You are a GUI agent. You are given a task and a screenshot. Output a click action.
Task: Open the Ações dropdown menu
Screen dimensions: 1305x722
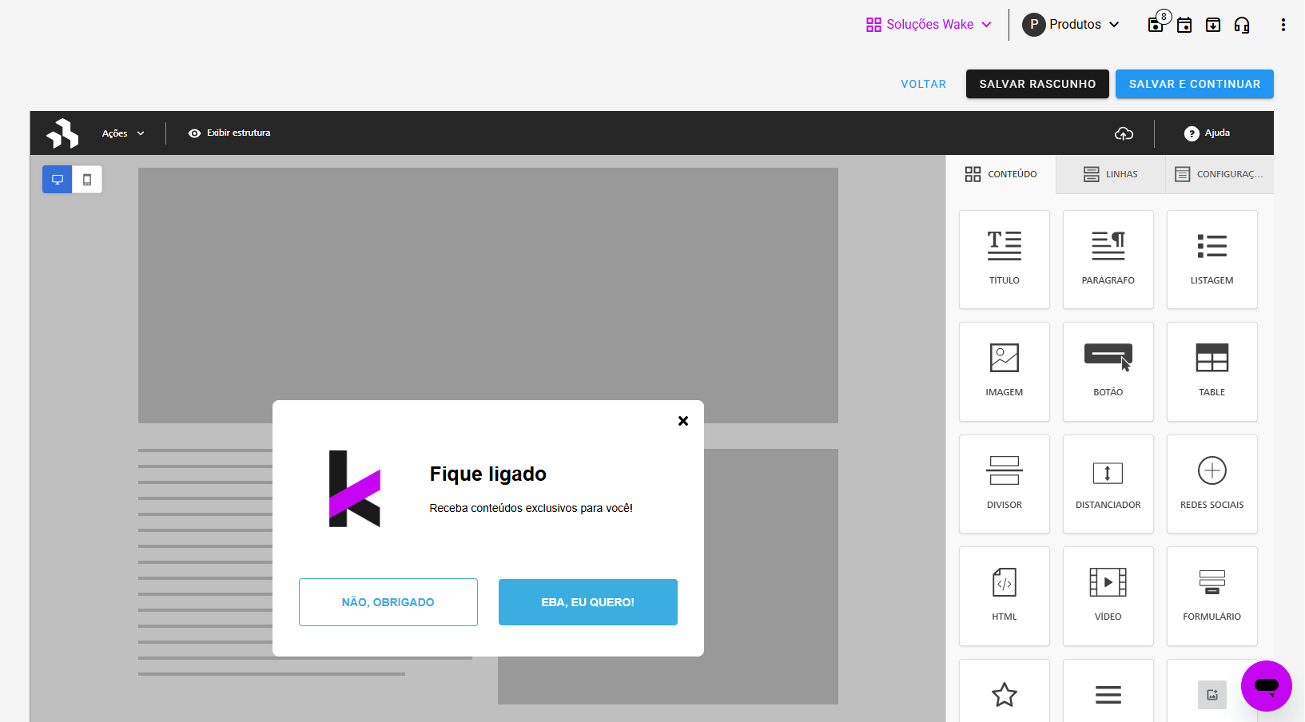123,133
